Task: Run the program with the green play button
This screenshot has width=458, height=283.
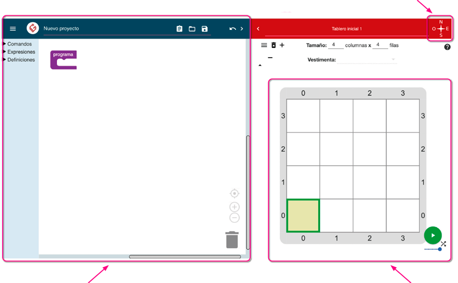Action: tap(432, 235)
